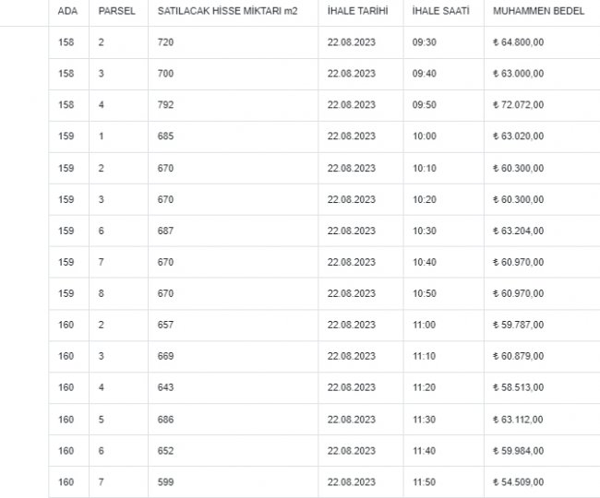600x498 pixels.
Task: Click the 11:20 auction time cell
Action: pyautogui.click(x=426, y=387)
